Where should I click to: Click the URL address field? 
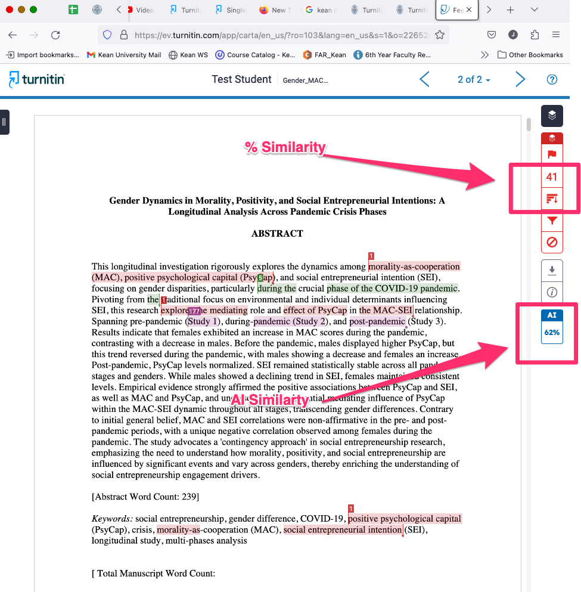(x=281, y=35)
